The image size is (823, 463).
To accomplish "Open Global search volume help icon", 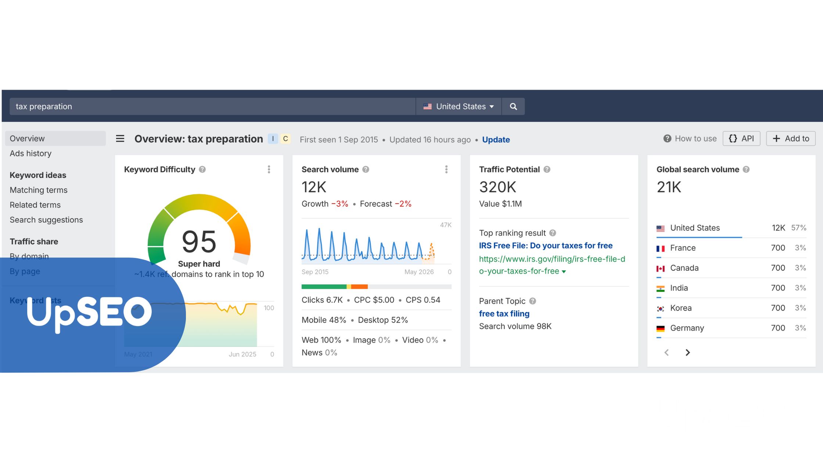I will point(746,169).
